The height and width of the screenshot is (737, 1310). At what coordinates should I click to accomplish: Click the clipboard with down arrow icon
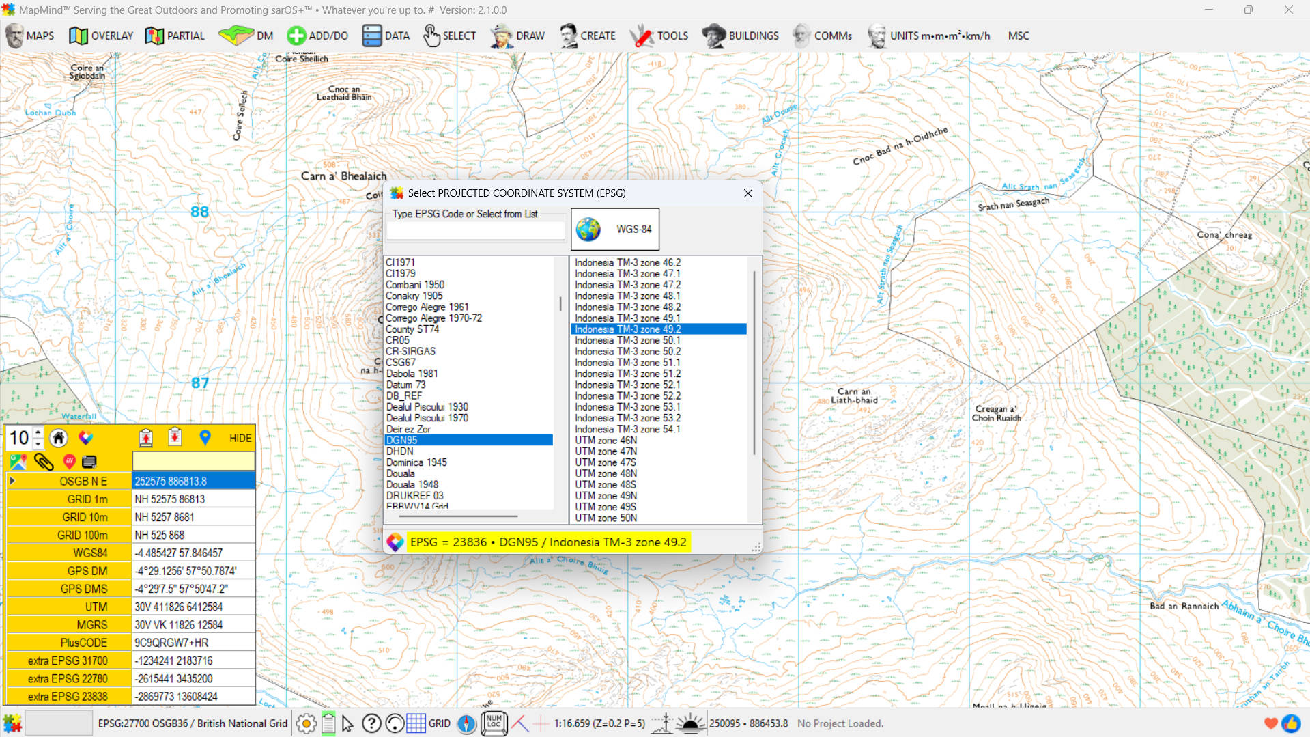[x=175, y=437]
